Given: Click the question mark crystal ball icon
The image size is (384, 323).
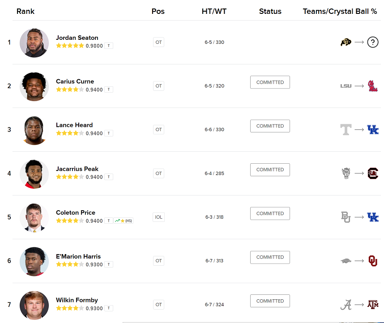Looking at the screenshot, I should point(373,42).
